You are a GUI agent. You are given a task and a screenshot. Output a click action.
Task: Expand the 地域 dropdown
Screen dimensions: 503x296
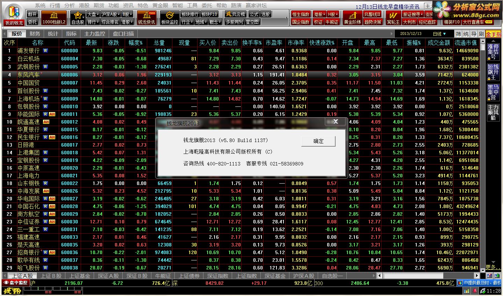(x=201, y=22)
